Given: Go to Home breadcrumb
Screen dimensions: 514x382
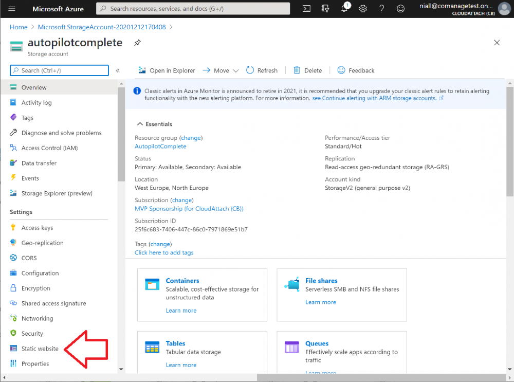Looking at the screenshot, I should 19,27.
